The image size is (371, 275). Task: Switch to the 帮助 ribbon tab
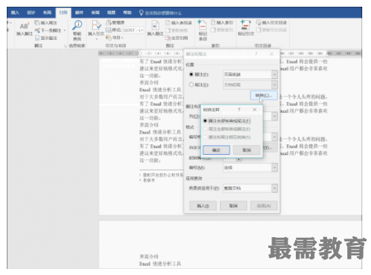tap(127, 13)
